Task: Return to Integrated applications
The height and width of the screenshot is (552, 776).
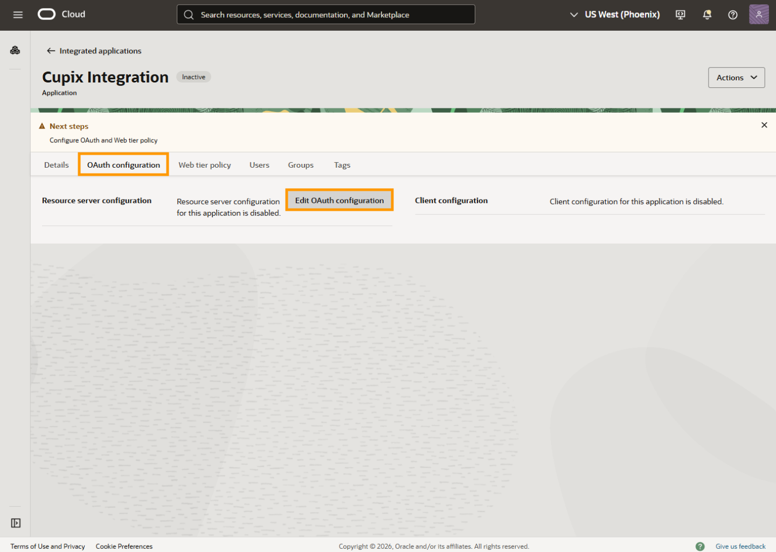Action: [x=100, y=51]
